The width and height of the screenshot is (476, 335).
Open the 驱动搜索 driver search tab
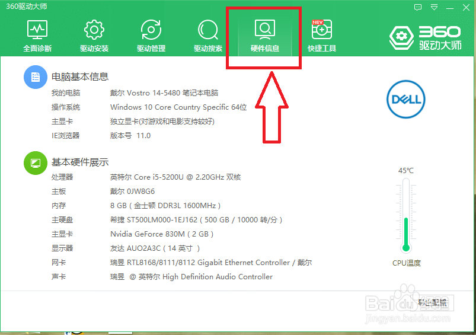click(x=208, y=36)
